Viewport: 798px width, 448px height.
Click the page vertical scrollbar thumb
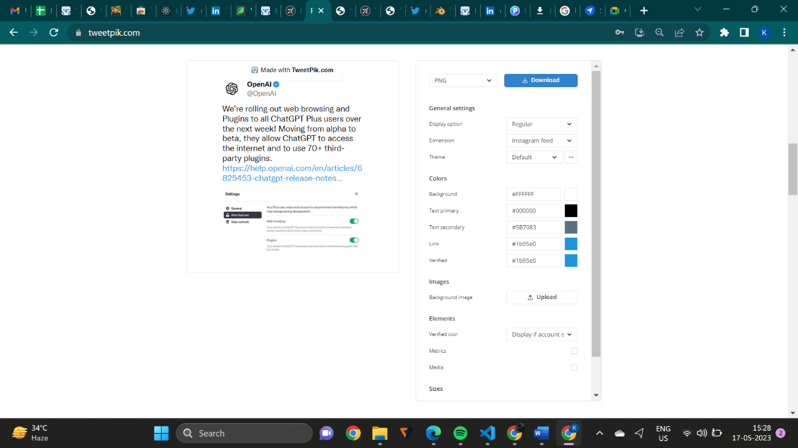[x=793, y=169]
